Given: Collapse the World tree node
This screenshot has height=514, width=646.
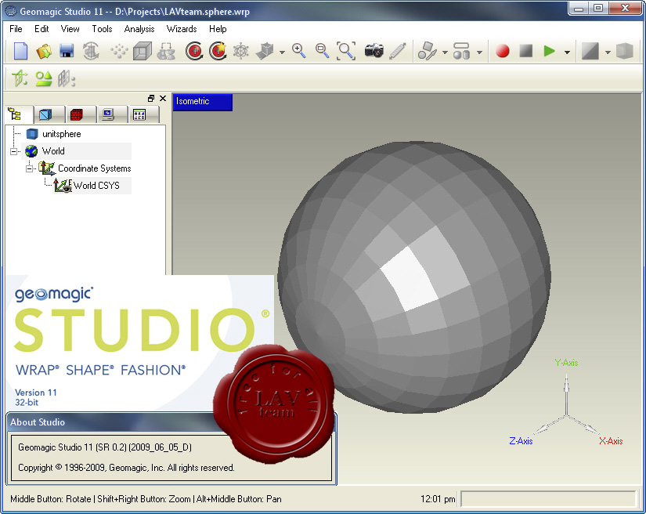Looking at the screenshot, I should click(x=13, y=152).
